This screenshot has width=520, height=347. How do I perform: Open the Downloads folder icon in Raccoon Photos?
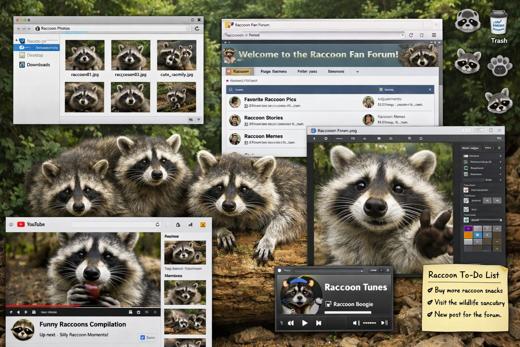22,65
